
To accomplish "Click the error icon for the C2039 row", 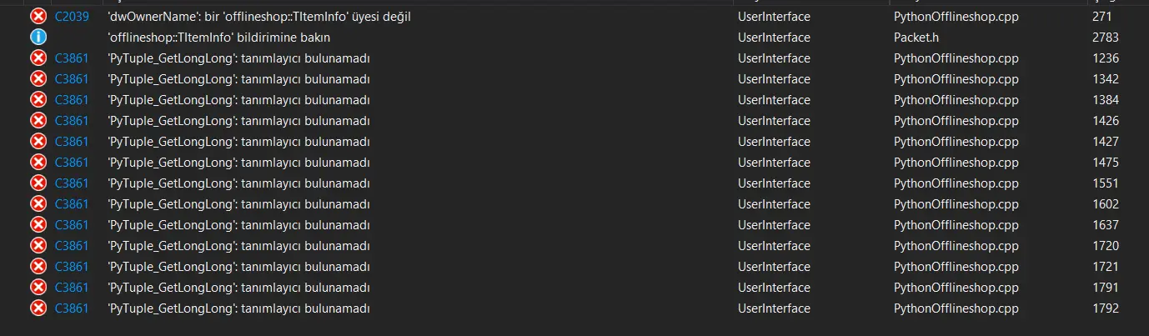I will (38, 17).
